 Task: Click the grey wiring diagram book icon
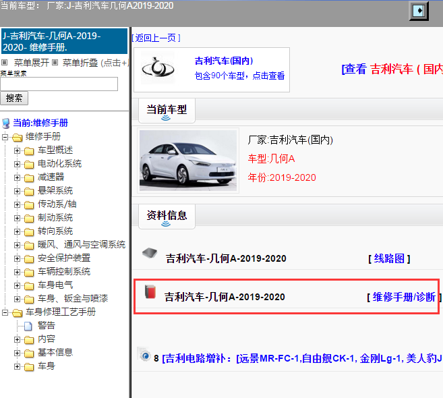(150, 253)
